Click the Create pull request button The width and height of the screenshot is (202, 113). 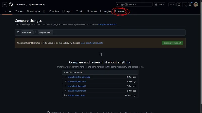click(172, 43)
